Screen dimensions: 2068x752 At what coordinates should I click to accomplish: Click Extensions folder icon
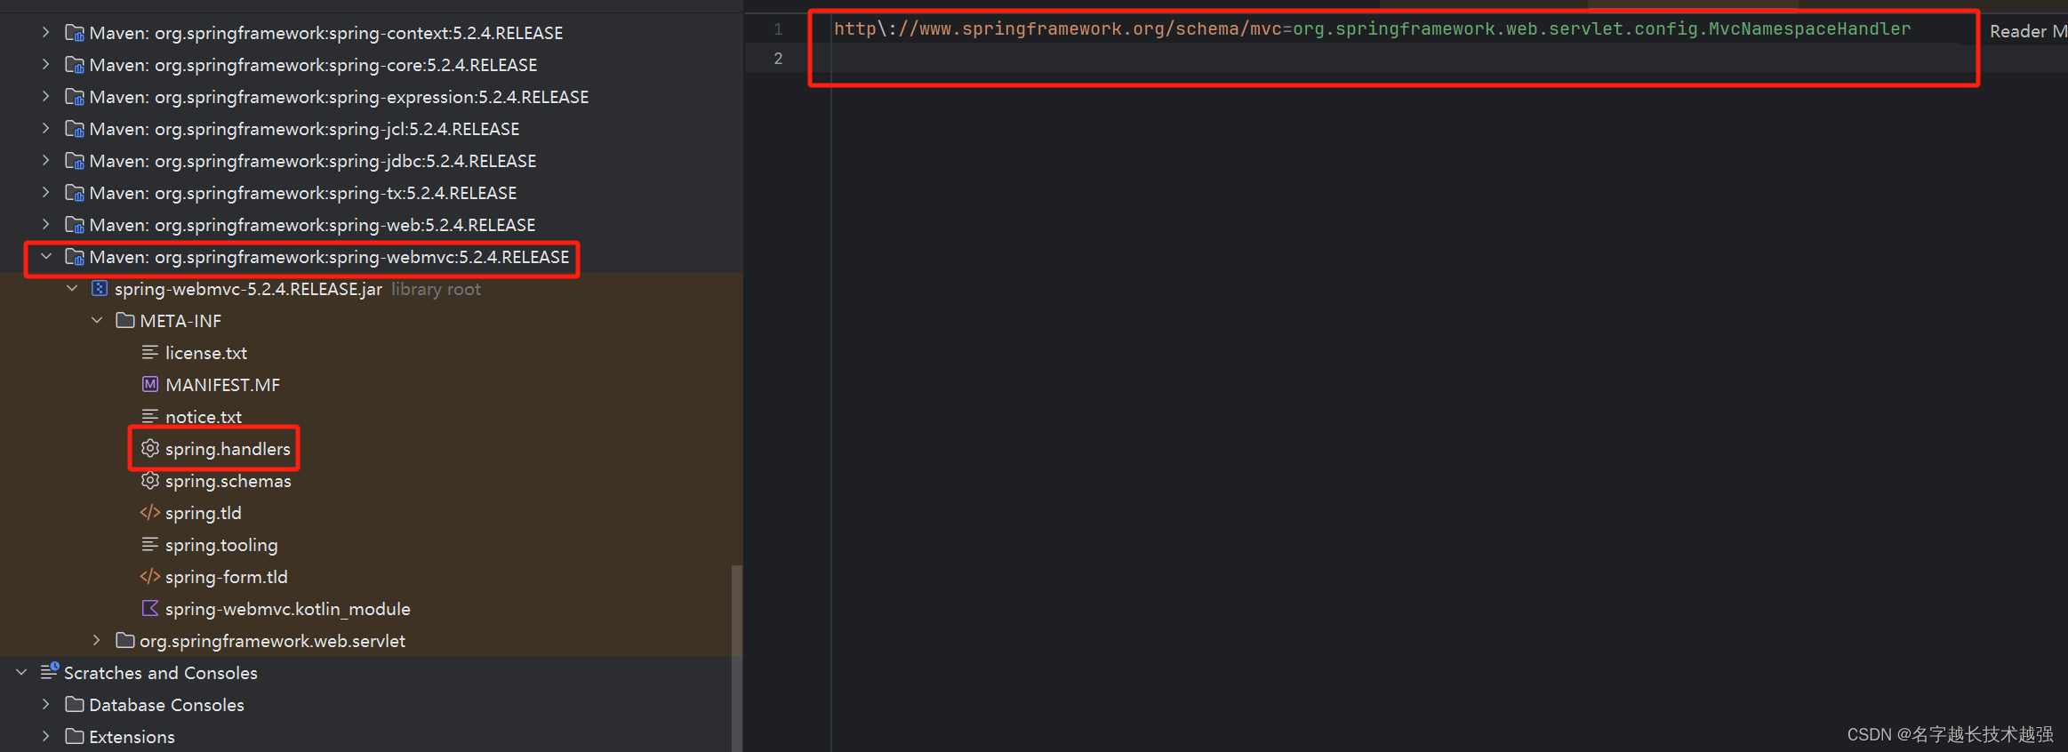(75, 736)
